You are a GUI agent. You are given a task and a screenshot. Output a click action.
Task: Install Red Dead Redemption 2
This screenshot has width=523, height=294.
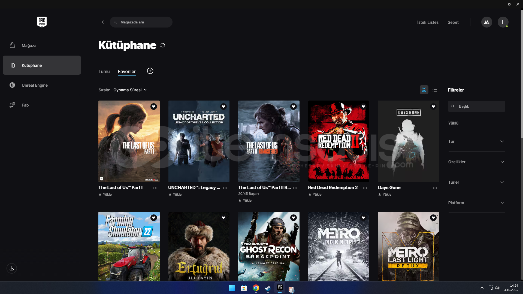pyautogui.click(x=315, y=195)
